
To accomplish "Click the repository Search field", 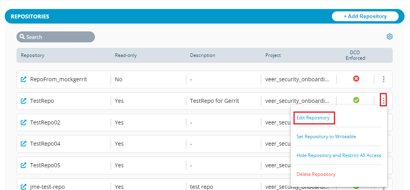I will click(56, 37).
